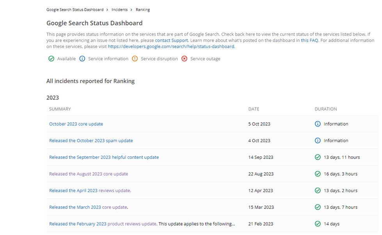382x235 pixels.
Task: Click the duration text 16 days, 3 hours
Action: 341,174
